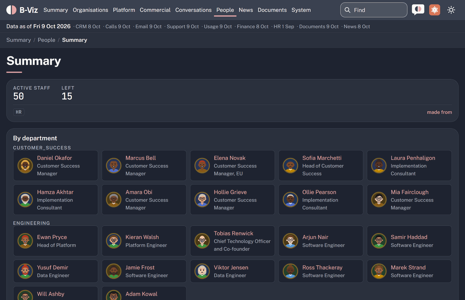Screen dimensions: 465x300
Task: Open the Platform nav menu
Action: [x=124, y=10]
